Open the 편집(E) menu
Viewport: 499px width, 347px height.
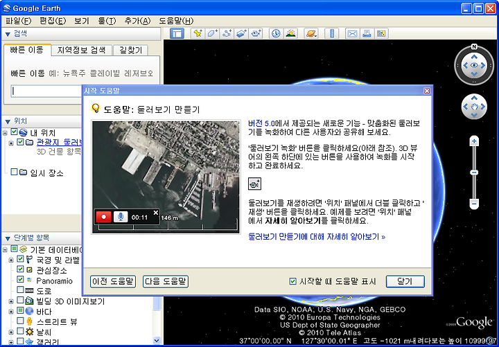(53, 21)
